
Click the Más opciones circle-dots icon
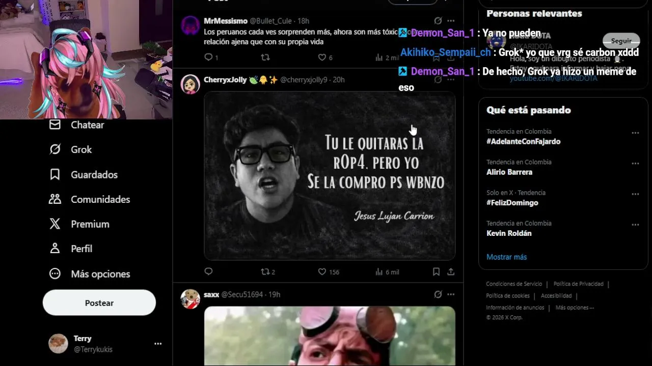(55, 273)
